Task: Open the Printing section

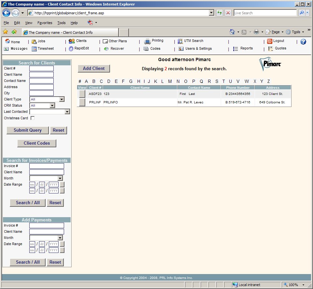Action: click(154, 41)
